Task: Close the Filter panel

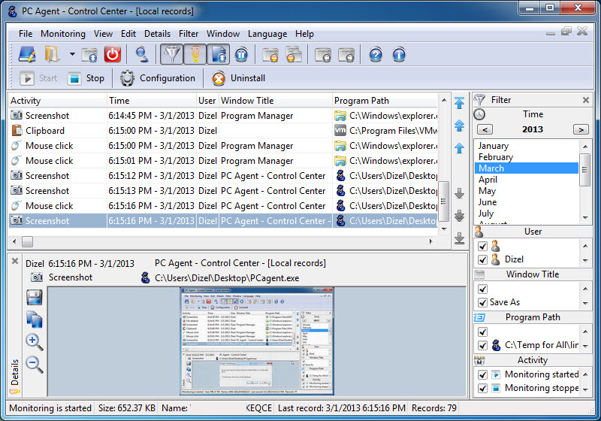Action: (x=586, y=100)
